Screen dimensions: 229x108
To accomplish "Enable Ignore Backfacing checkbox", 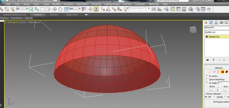I will (x=207, y=79).
